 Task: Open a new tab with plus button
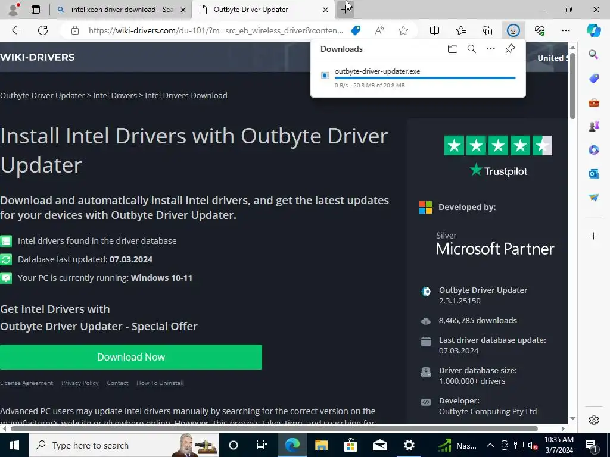(x=345, y=10)
